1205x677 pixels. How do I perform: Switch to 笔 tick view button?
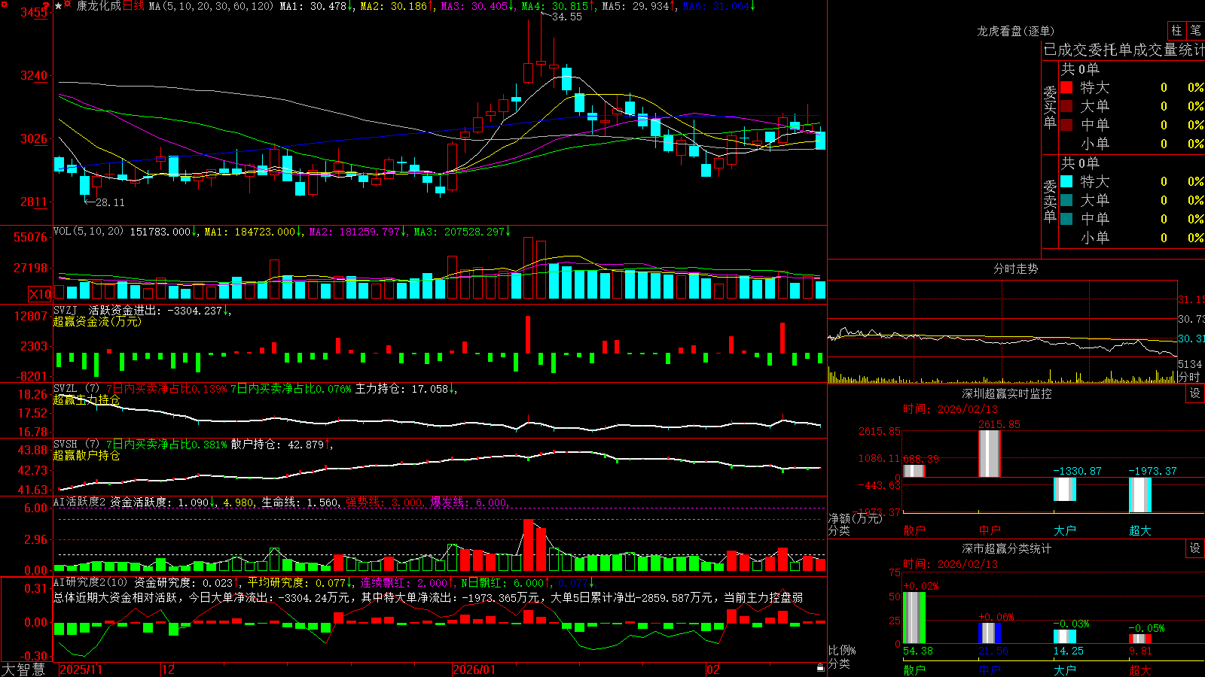tap(1195, 30)
